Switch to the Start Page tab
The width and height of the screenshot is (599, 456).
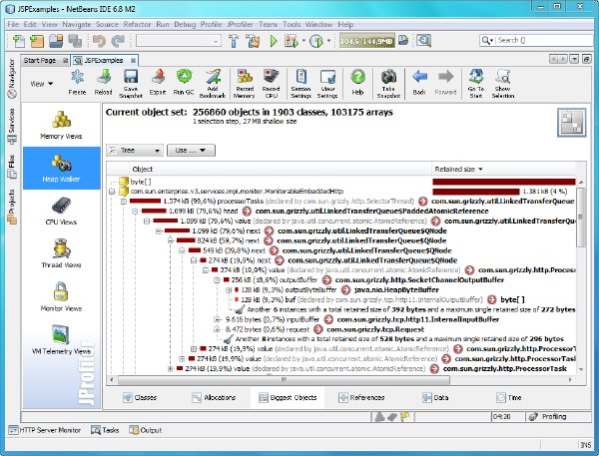[40, 60]
